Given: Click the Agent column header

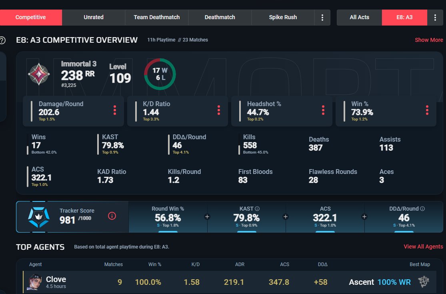Looking at the screenshot, I should (x=35, y=264).
